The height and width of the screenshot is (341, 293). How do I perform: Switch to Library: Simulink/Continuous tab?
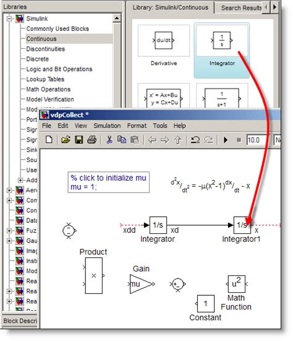click(170, 7)
